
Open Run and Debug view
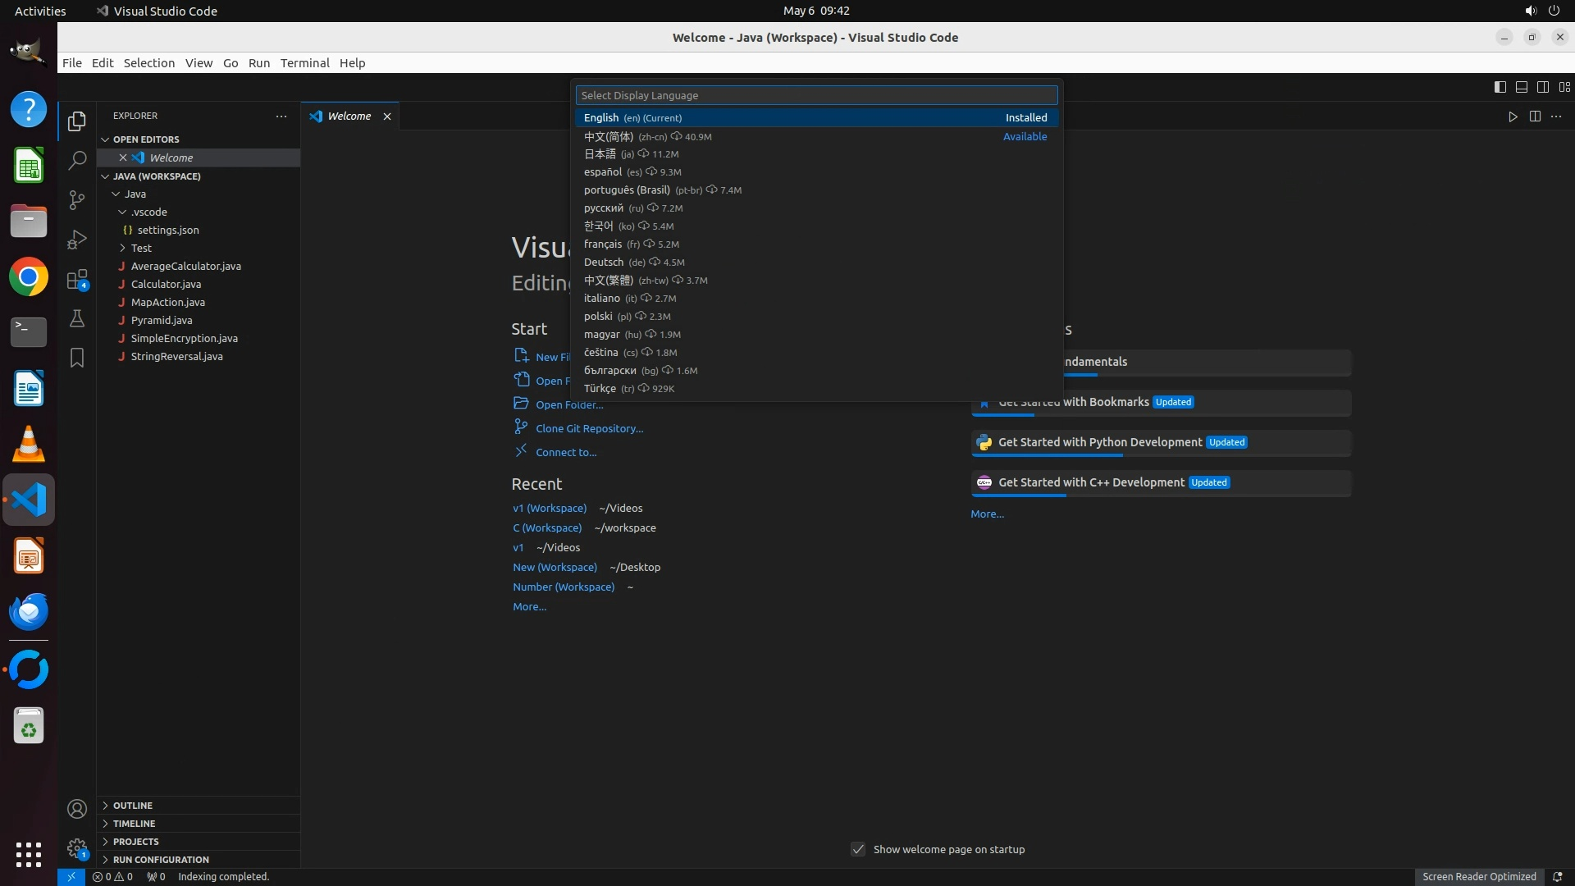click(77, 240)
